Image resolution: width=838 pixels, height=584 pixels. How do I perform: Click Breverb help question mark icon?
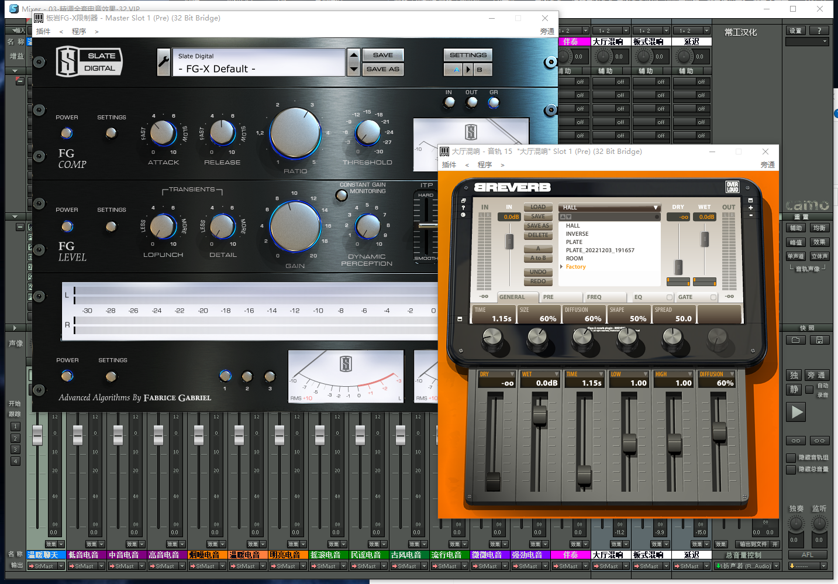[463, 208]
